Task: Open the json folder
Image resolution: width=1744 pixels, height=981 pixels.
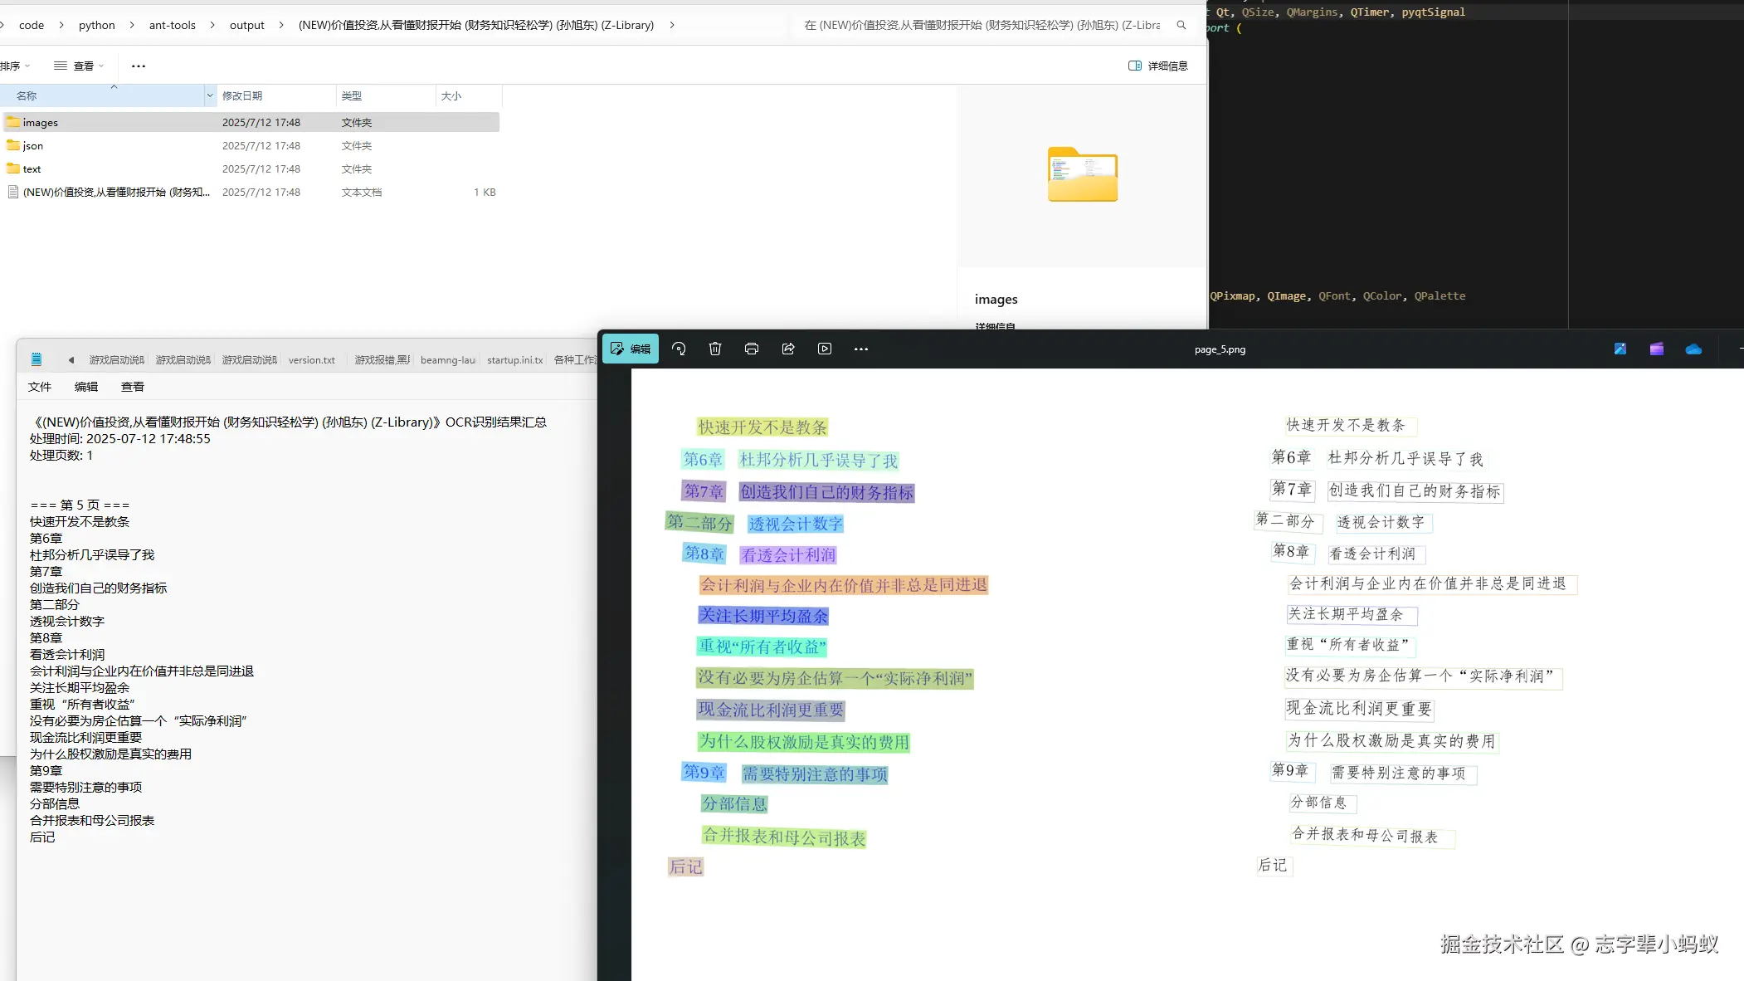Action: click(33, 145)
